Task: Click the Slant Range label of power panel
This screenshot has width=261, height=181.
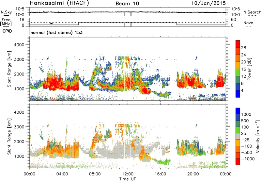Action: click(x=9, y=69)
